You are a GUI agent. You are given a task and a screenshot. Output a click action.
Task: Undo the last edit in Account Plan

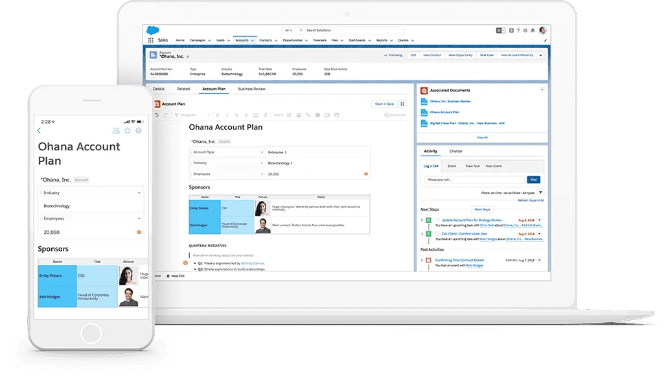157,115
